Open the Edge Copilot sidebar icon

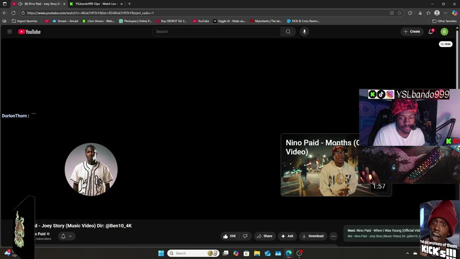[x=455, y=13]
